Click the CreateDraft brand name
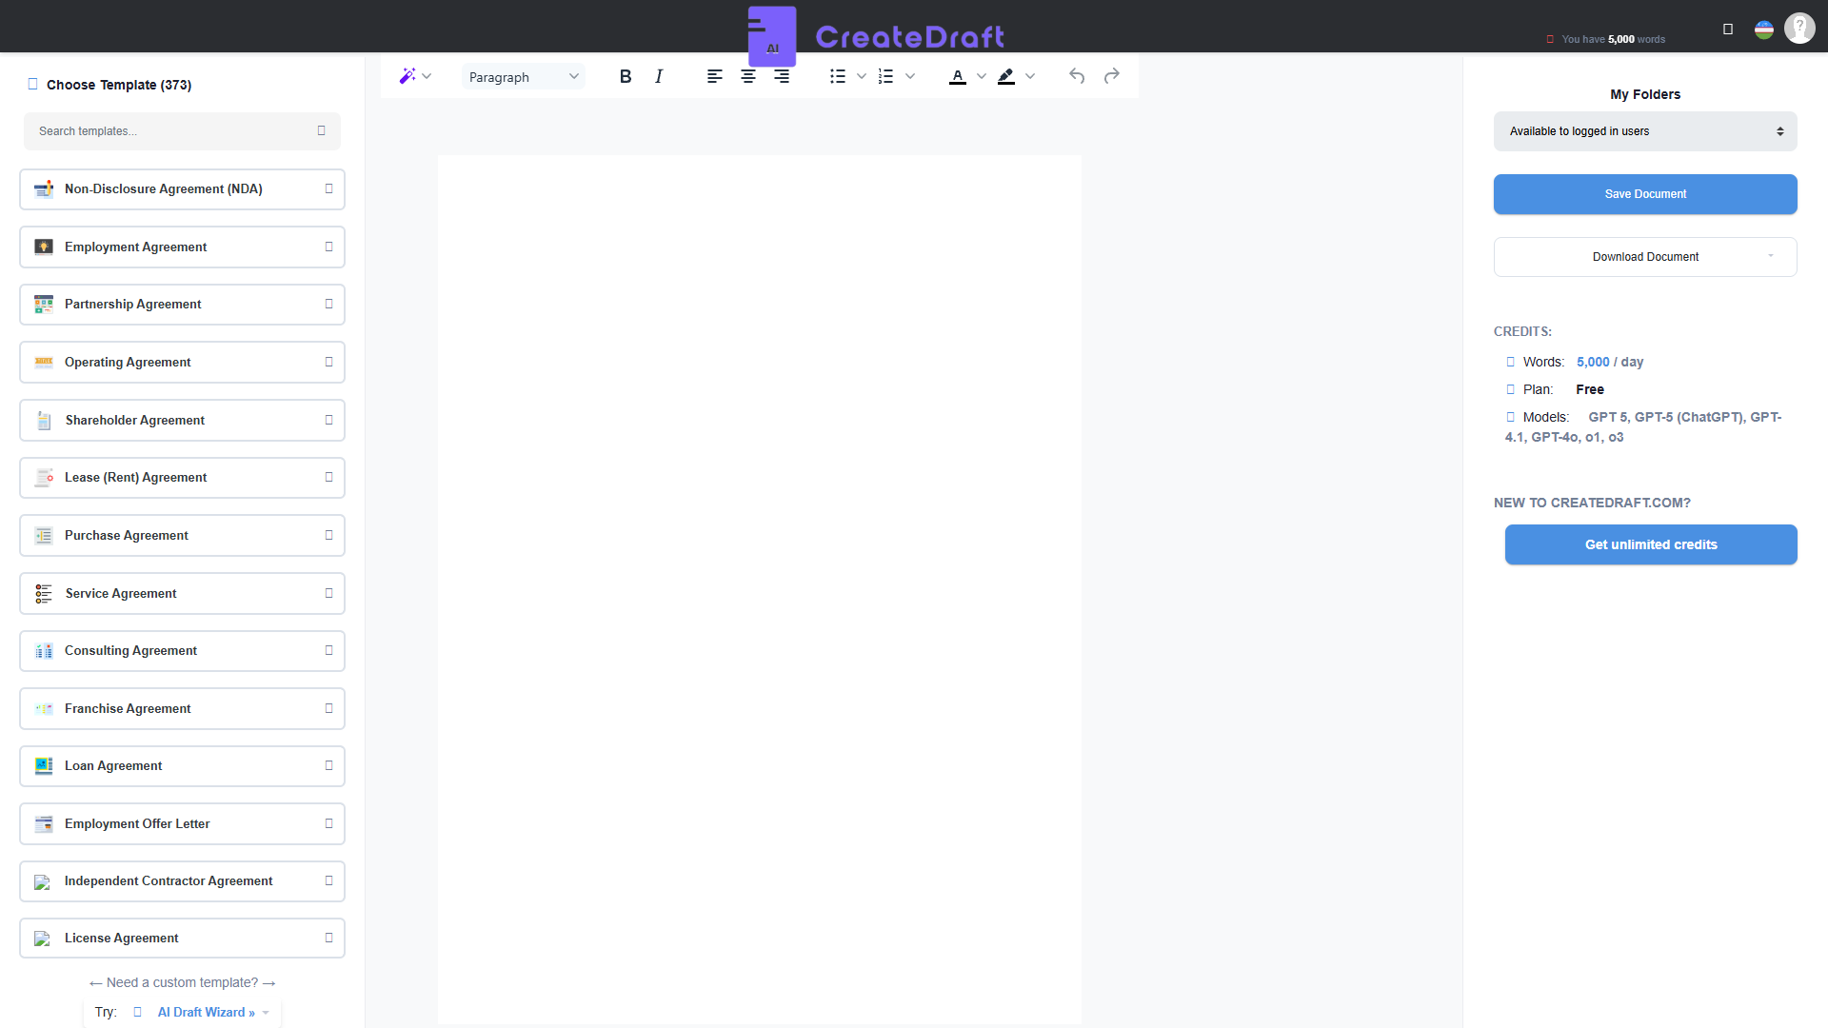The height and width of the screenshot is (1028, 1828). tap(910, 36)
